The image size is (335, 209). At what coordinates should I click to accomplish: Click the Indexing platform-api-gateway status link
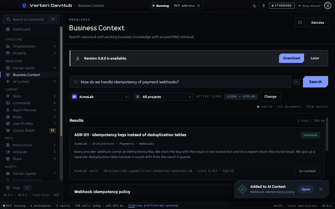153,206
